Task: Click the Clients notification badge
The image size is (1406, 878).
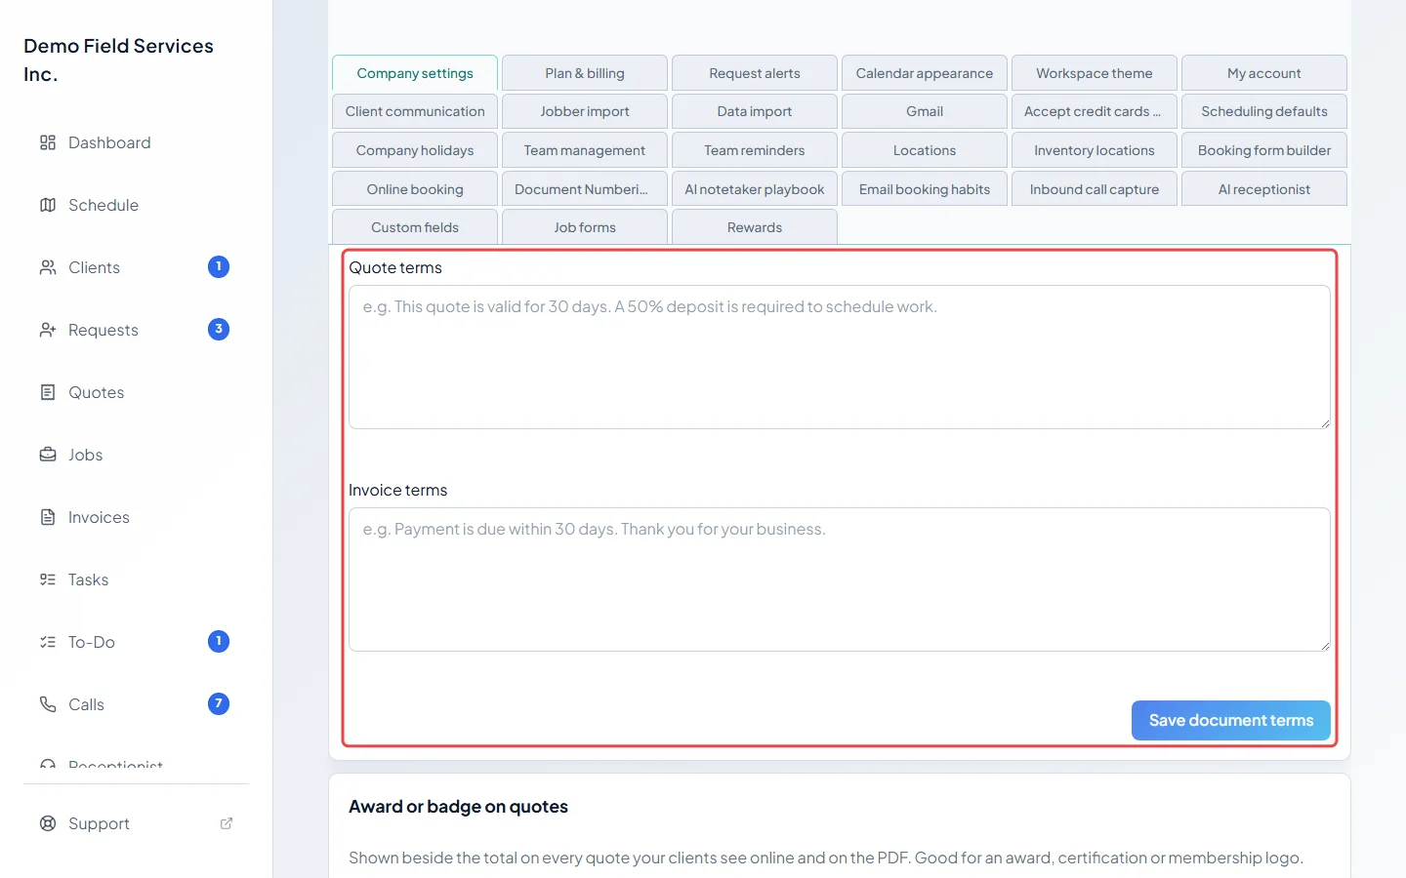Action: (219, 266)
